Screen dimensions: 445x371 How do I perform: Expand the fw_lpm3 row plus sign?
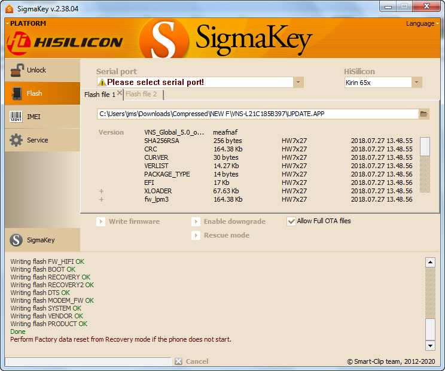coord(101,199)
